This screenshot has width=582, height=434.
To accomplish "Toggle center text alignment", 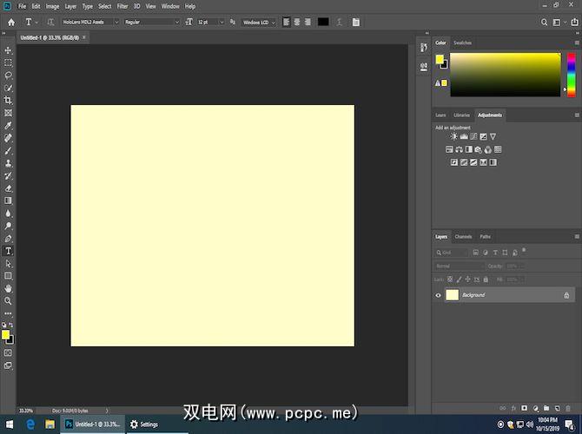I will click(297, 22).
